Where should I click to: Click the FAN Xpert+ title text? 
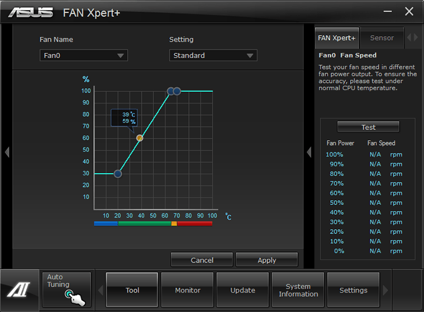(91, 13)
